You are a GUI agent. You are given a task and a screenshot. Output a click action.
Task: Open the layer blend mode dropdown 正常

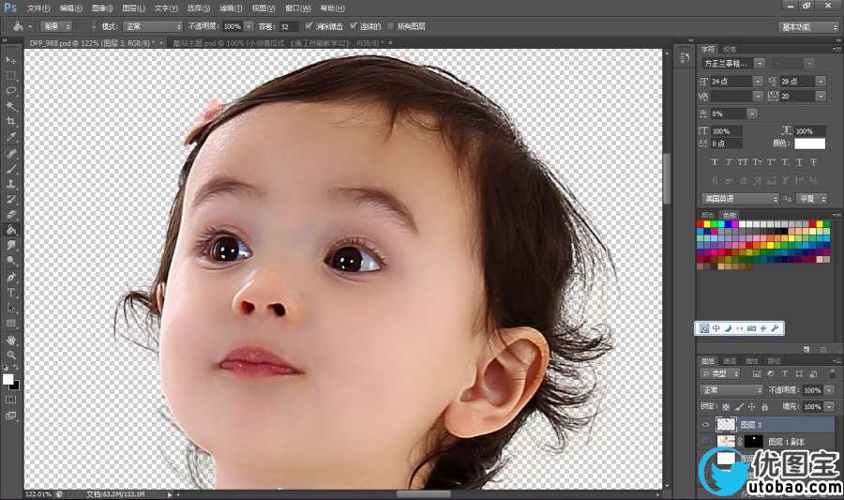731,389
